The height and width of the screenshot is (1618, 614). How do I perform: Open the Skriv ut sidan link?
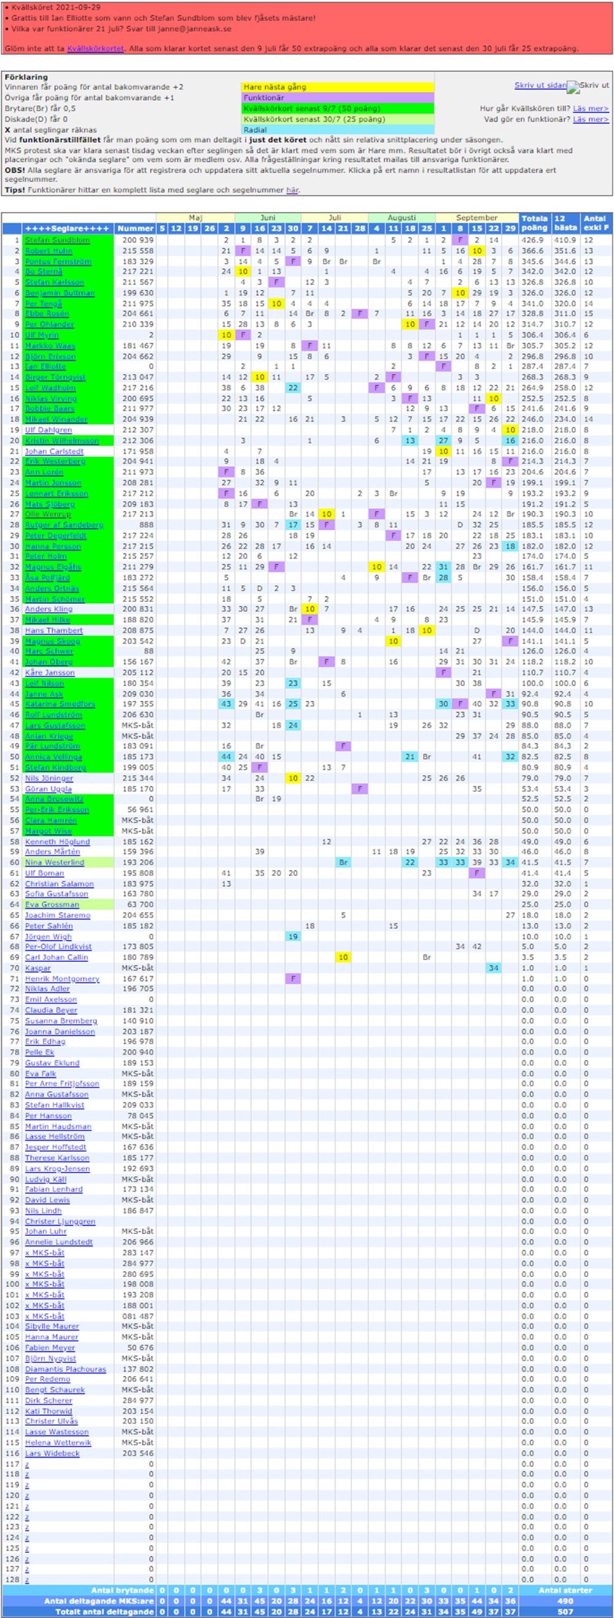click(x=540, y=85)
